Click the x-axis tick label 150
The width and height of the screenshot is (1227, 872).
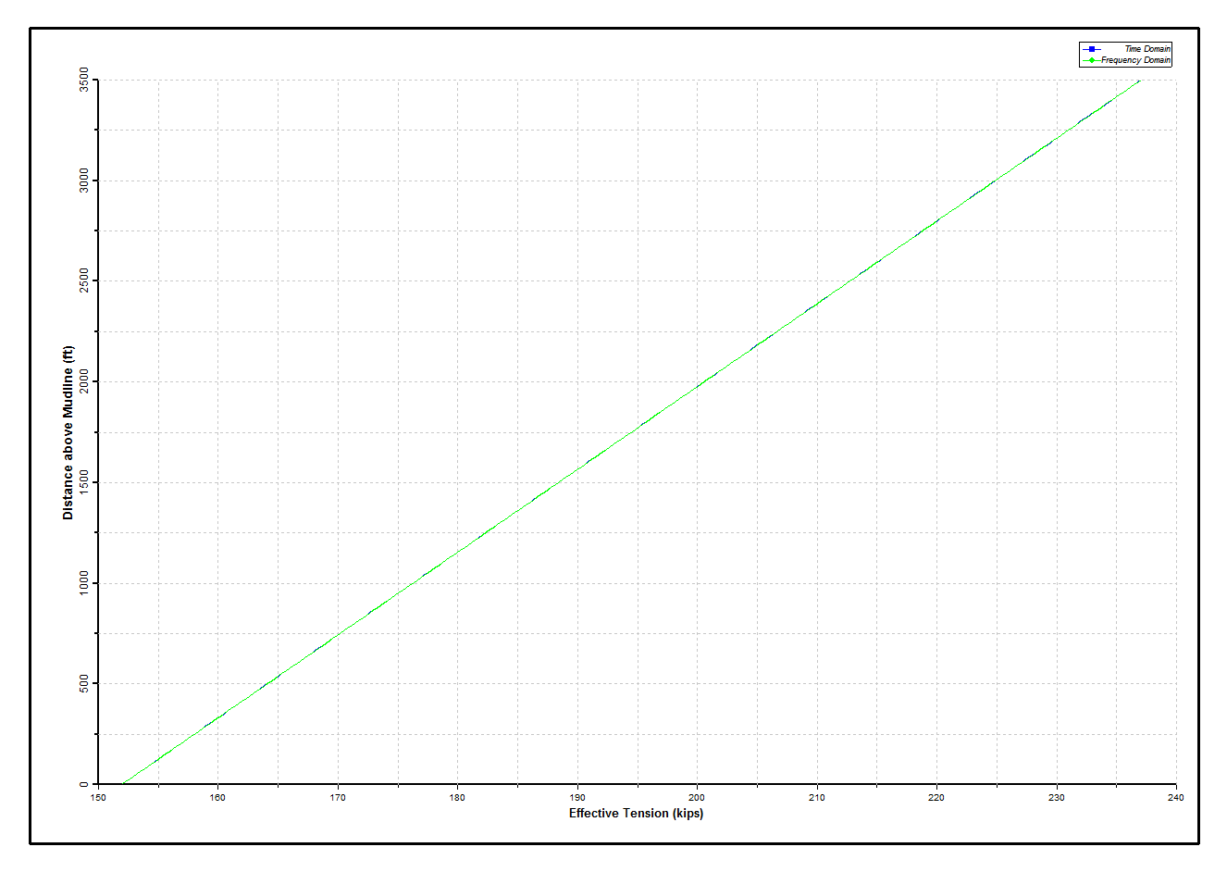click(x=98, y=797)
